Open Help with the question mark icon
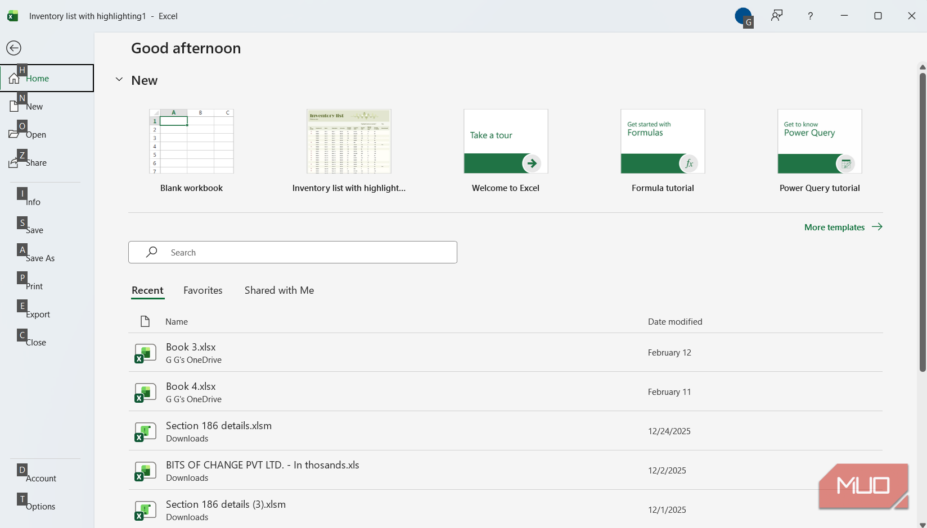The height and width of the screenshot is (528, 927). (811, 16)
